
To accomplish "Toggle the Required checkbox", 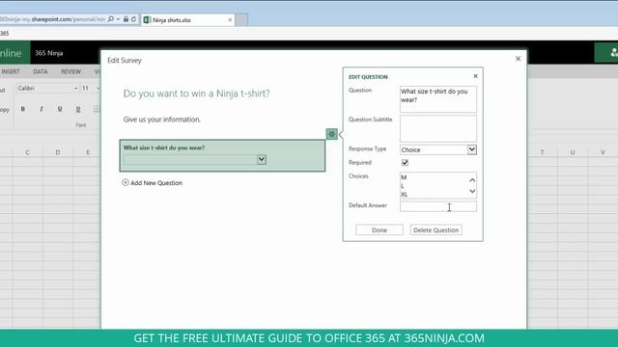I will pyautogui.click(x=405, y=163).
